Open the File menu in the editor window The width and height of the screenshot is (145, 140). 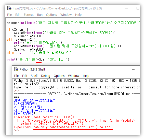point(9,15)
